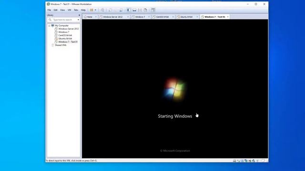Close the CentOS 64-bit tab
305x171 pixels.
tap(173, 17)
